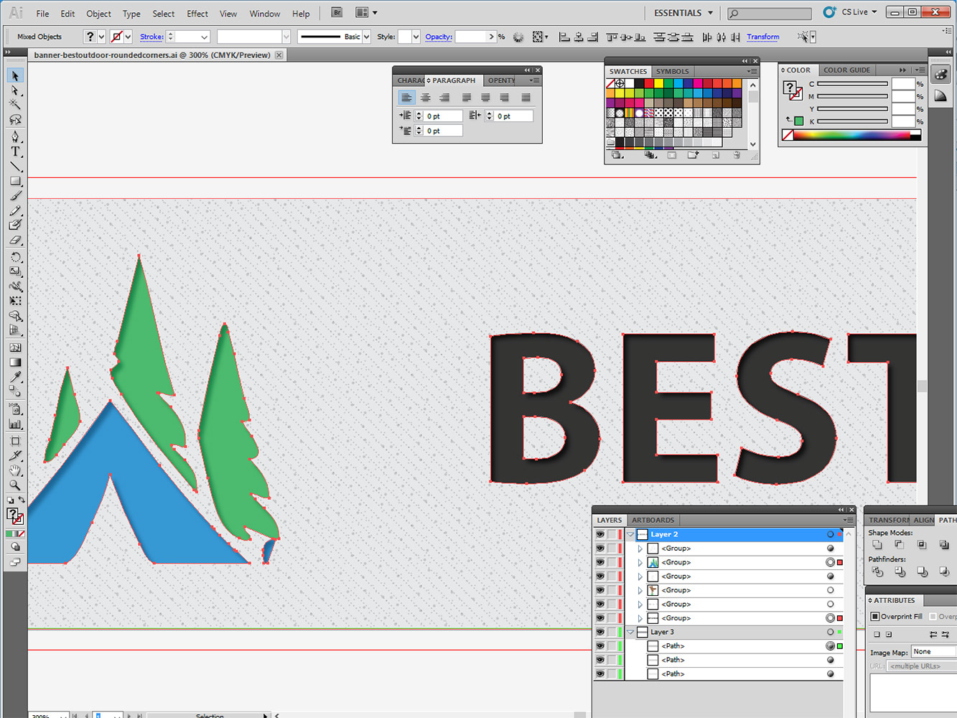Click the Unite shape mode icon
Image resolution: width=957 pixels, height=718 pixels.
click(877, 545)
